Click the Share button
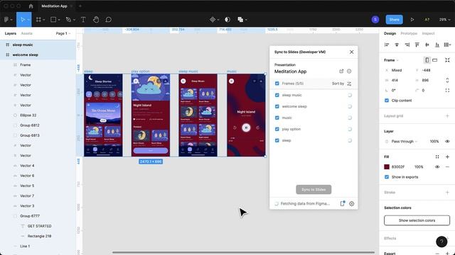Image resolution: width=455 pixels, height=255 pixels. tap(394, 20)
